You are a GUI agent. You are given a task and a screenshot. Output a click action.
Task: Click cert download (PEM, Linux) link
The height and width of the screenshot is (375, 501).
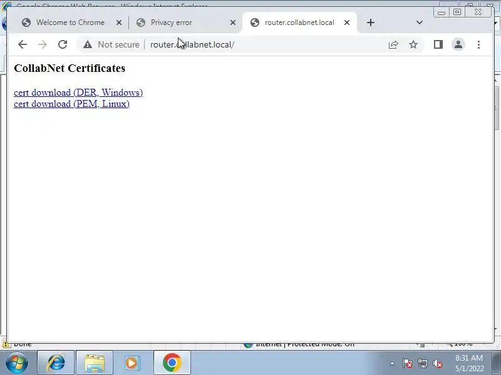[71, 104]
